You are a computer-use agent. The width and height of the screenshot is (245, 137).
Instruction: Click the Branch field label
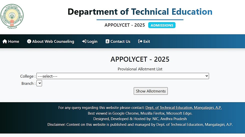[28, 84]
